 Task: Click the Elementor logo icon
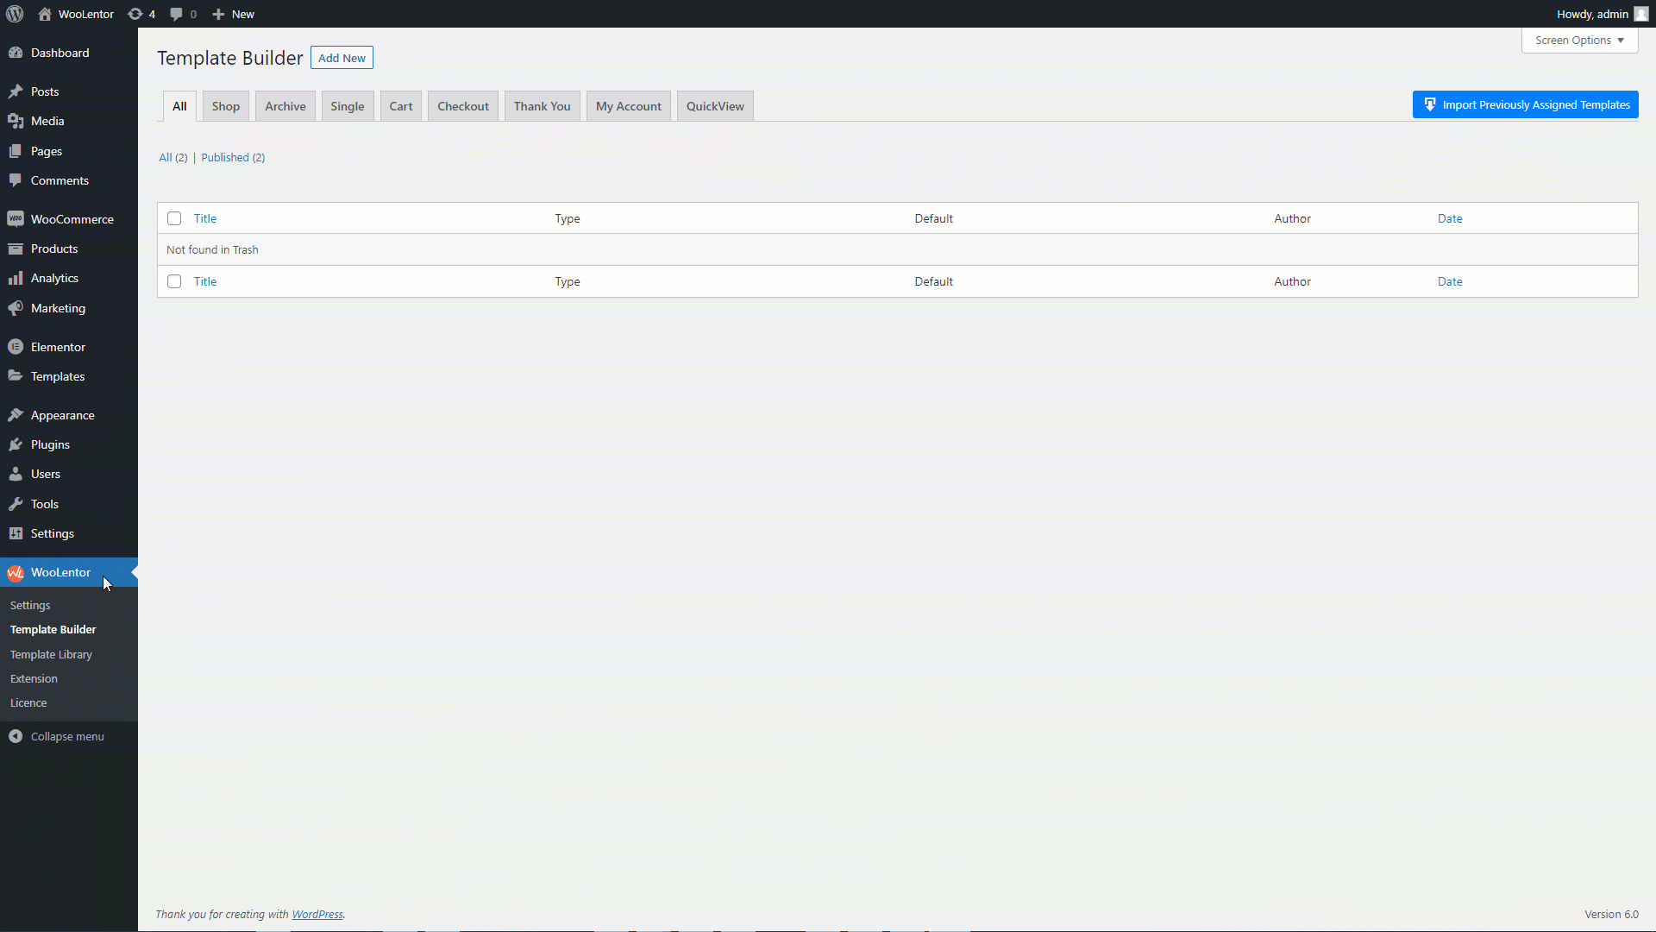click(16, 347)
